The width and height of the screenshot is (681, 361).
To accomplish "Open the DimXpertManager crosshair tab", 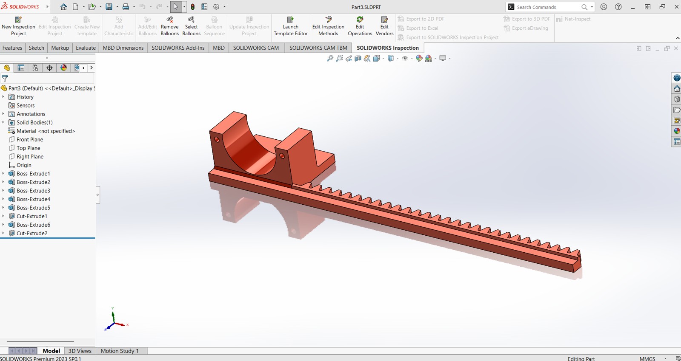I will (x=49, y=68).
